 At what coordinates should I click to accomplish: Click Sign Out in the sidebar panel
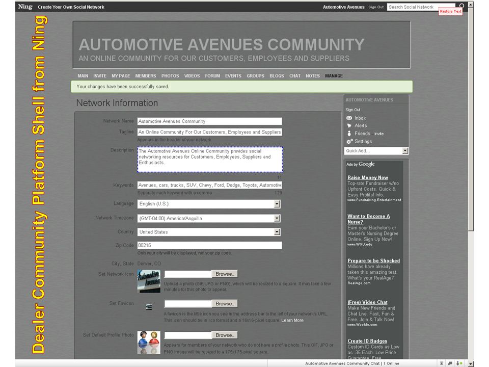pyautogui.click(x=352, y=110)
